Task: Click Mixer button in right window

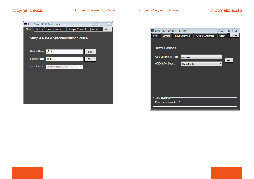Action: click(x=234, y=36)
